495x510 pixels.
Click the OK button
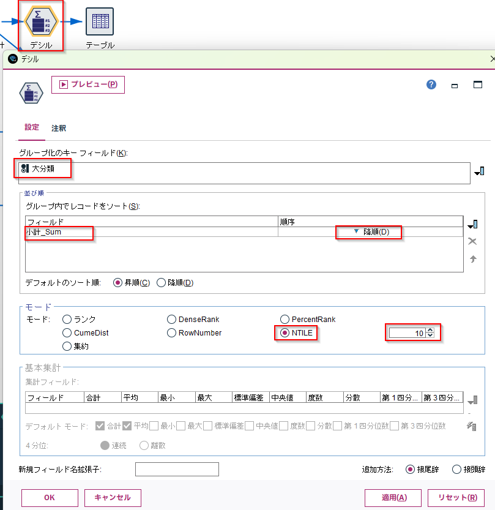point(50,498)
